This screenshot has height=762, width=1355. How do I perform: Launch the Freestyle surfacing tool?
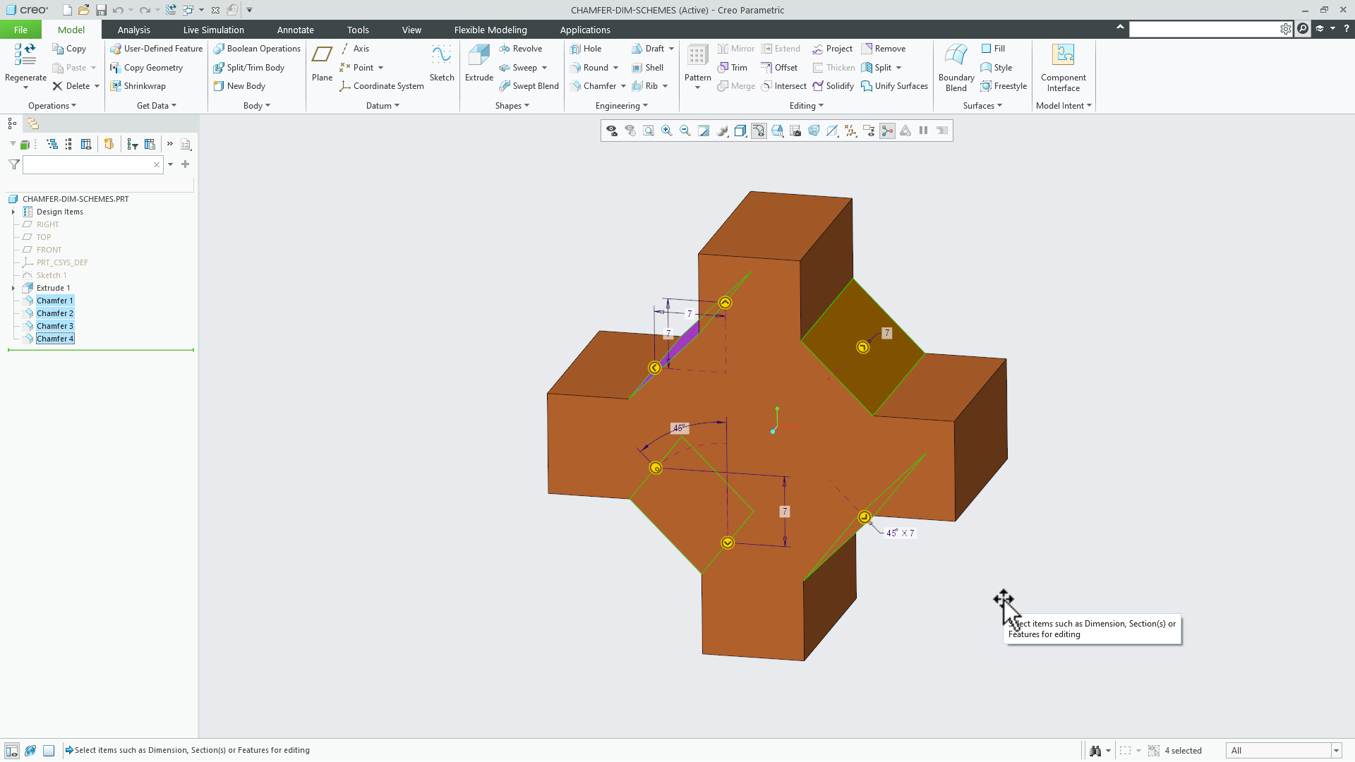[1004, 85]
